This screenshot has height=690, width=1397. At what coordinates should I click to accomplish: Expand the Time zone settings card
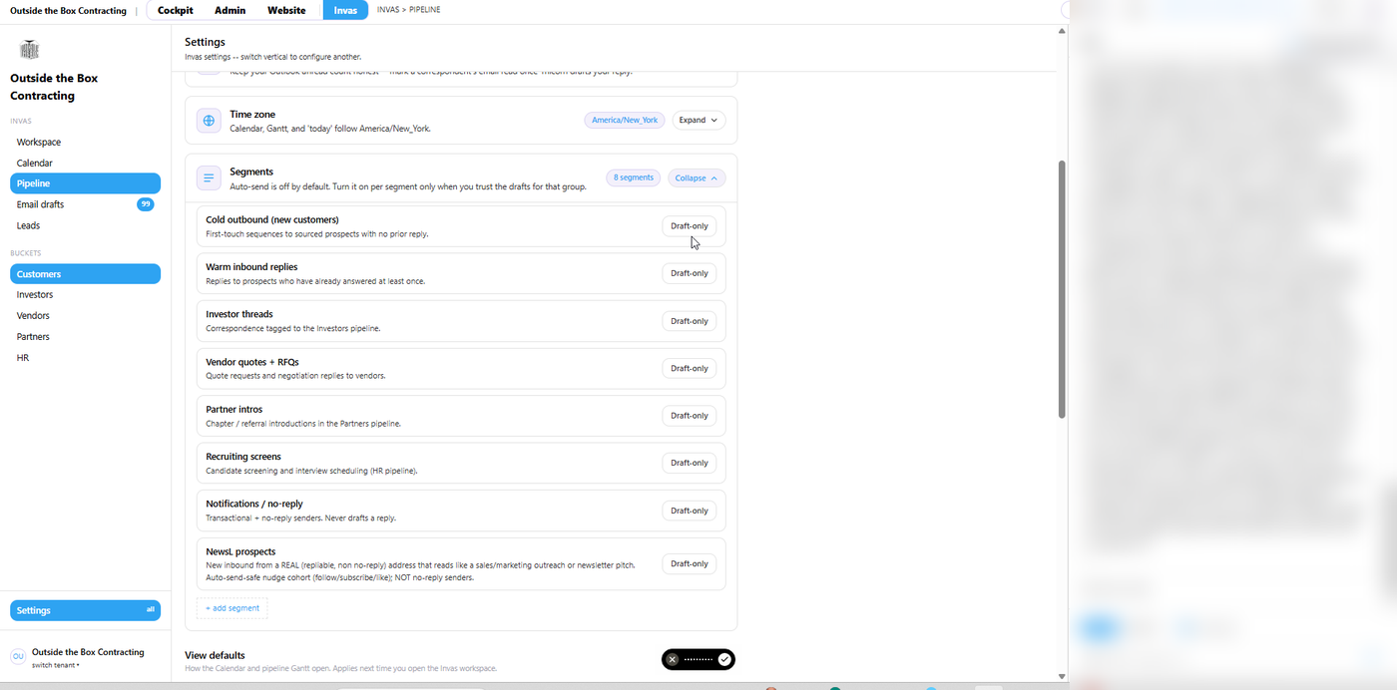698,120
